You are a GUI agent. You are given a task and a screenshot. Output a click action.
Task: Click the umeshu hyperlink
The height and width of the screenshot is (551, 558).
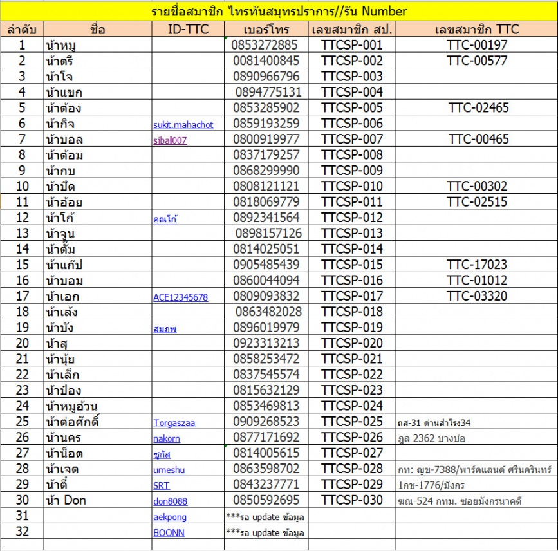click(169, 470)
